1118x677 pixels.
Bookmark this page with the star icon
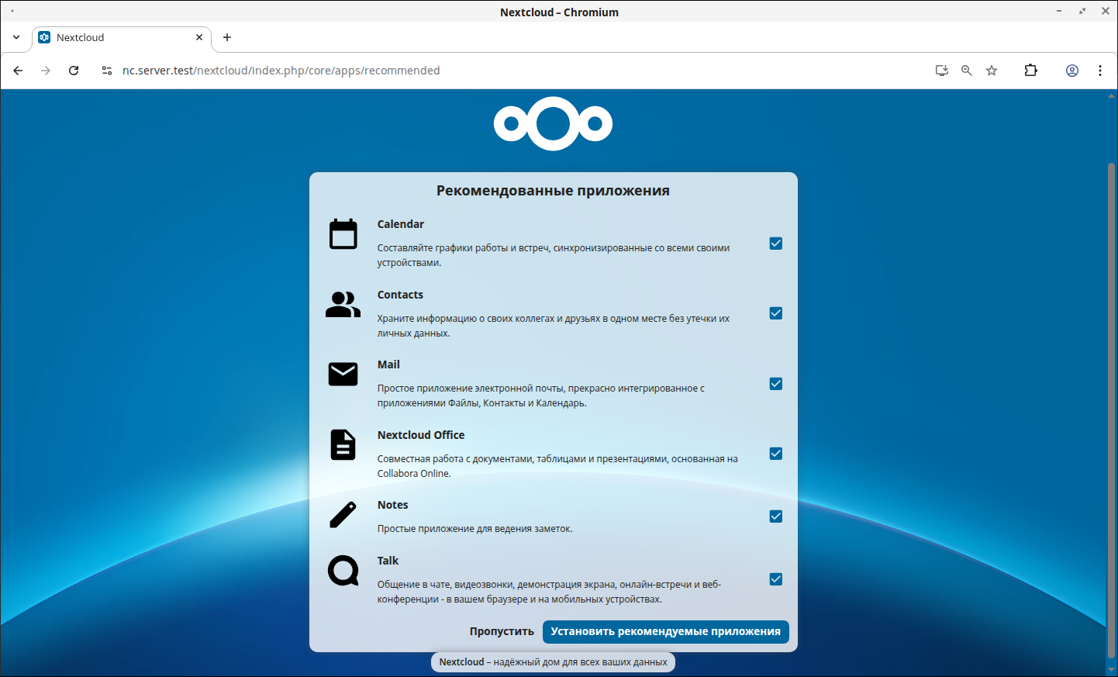click(992, 71)
